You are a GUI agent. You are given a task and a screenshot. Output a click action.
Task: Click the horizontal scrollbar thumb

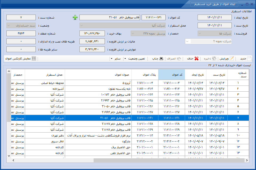(169, 160)
